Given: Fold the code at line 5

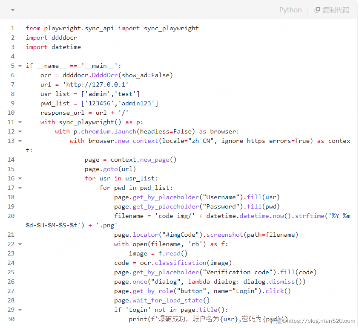Looking at the screenshot, I should click(20, 66).
